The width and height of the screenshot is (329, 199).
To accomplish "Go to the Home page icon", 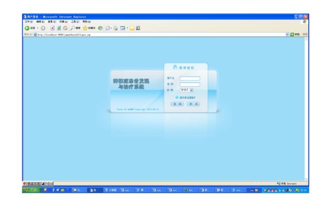I will click(66, 28).
